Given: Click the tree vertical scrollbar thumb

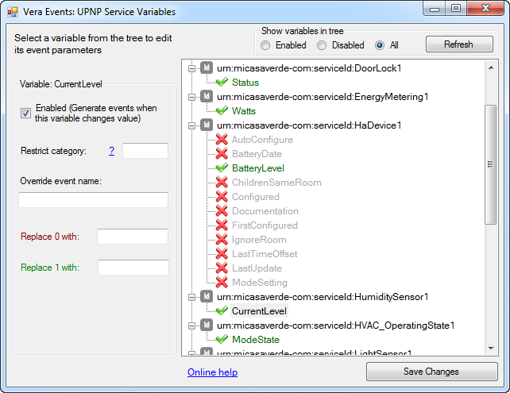Looking at the screenshot, I should click(x=490, y=164).
